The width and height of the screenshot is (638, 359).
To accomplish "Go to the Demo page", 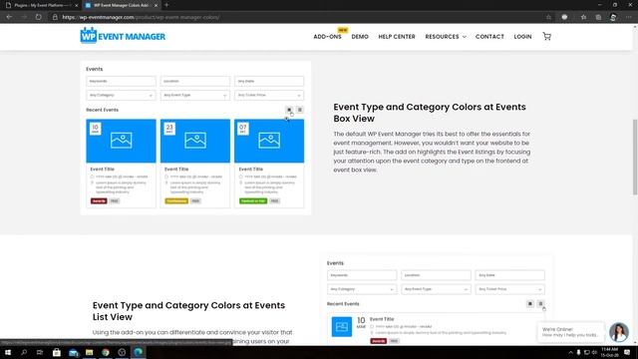I will click(360, 37).
